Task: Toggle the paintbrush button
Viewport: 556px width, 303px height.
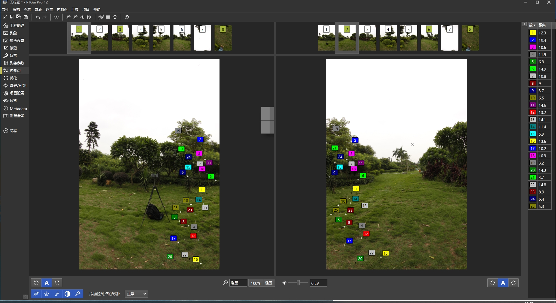Action: 78,294
